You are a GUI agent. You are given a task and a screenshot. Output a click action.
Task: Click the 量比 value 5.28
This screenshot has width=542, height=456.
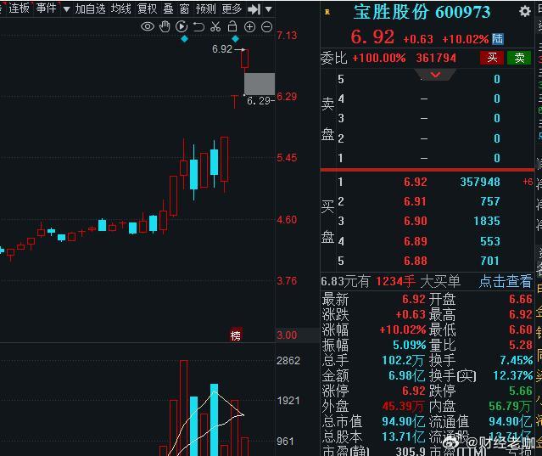(x=521, y=345)
